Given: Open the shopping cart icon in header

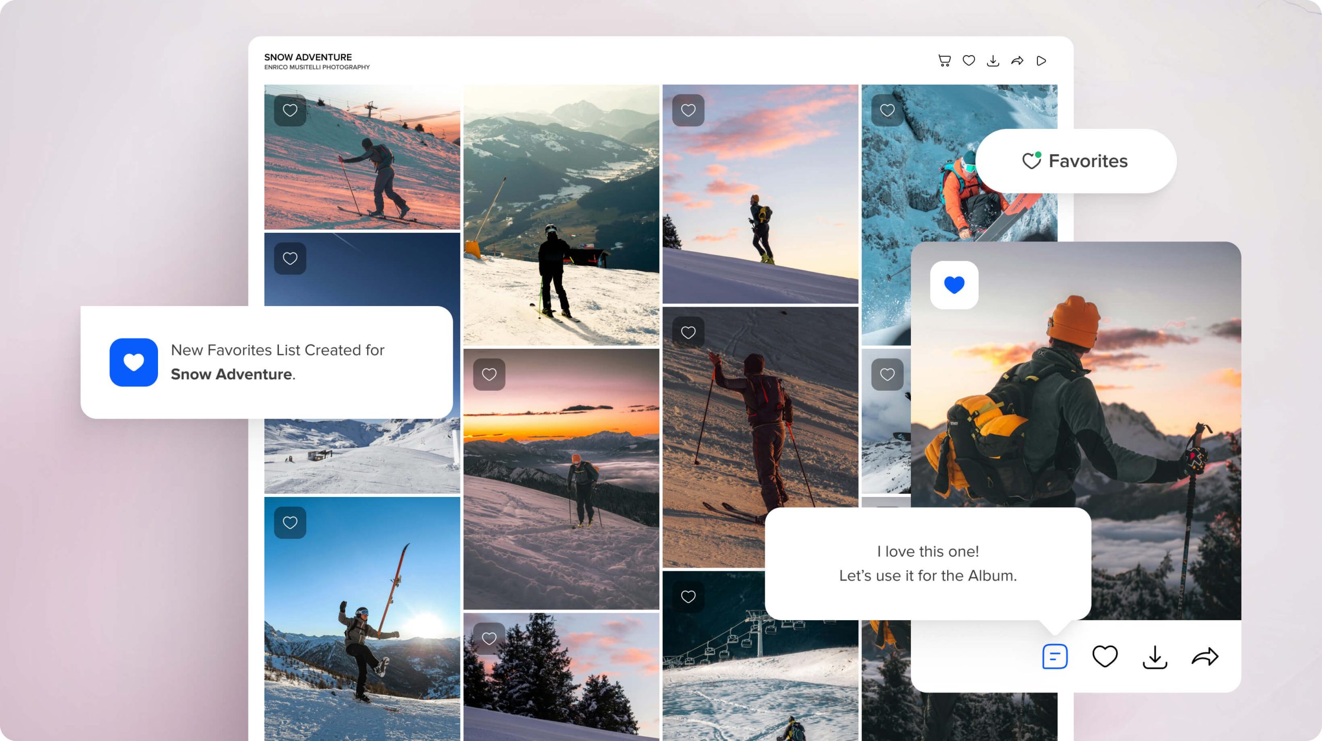Looking at the screenshot, I should [944, 61].
